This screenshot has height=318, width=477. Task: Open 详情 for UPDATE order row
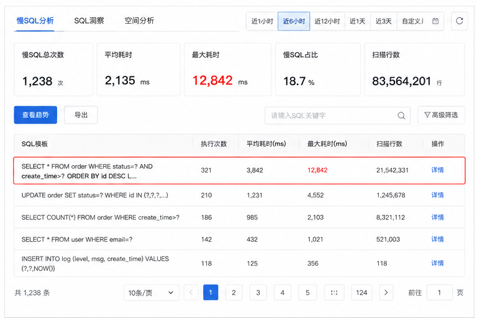pyautogui.click(x=437, y=195)
